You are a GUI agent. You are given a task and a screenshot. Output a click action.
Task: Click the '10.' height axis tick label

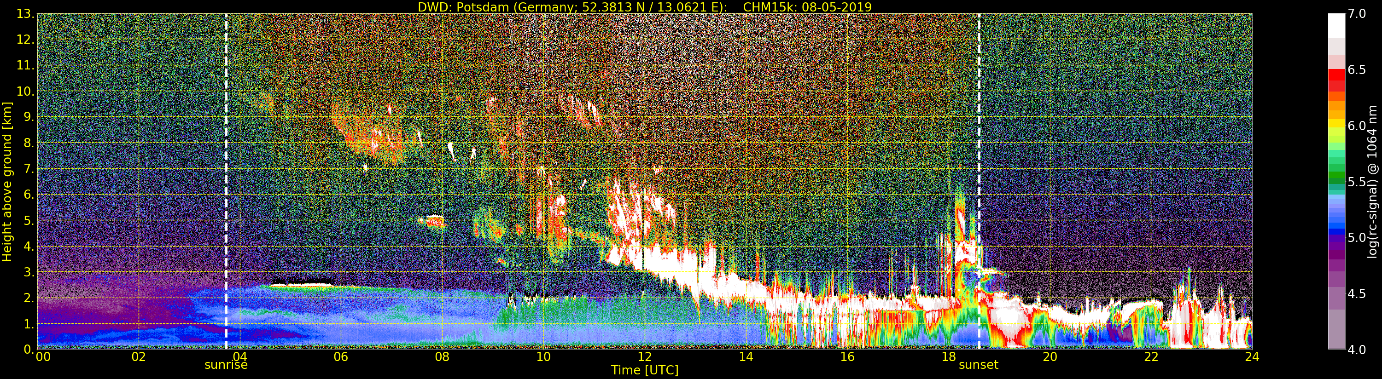(x=26, y=91)
